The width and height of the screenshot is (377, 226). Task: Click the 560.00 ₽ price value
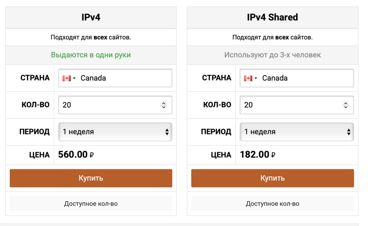pyautogui.click(x=76, y=155)
